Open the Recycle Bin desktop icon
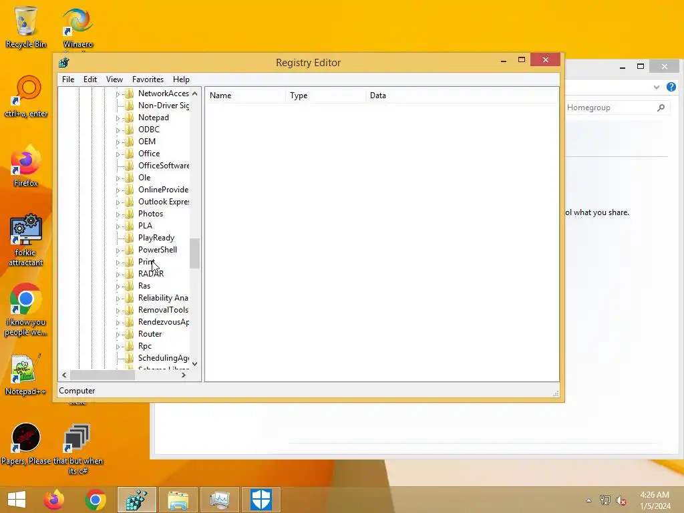 point(26,27)
